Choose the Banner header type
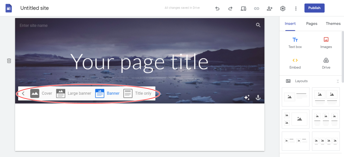Image resolution: width=344 pixels, height=157 pixels. [x=107, y=93]
